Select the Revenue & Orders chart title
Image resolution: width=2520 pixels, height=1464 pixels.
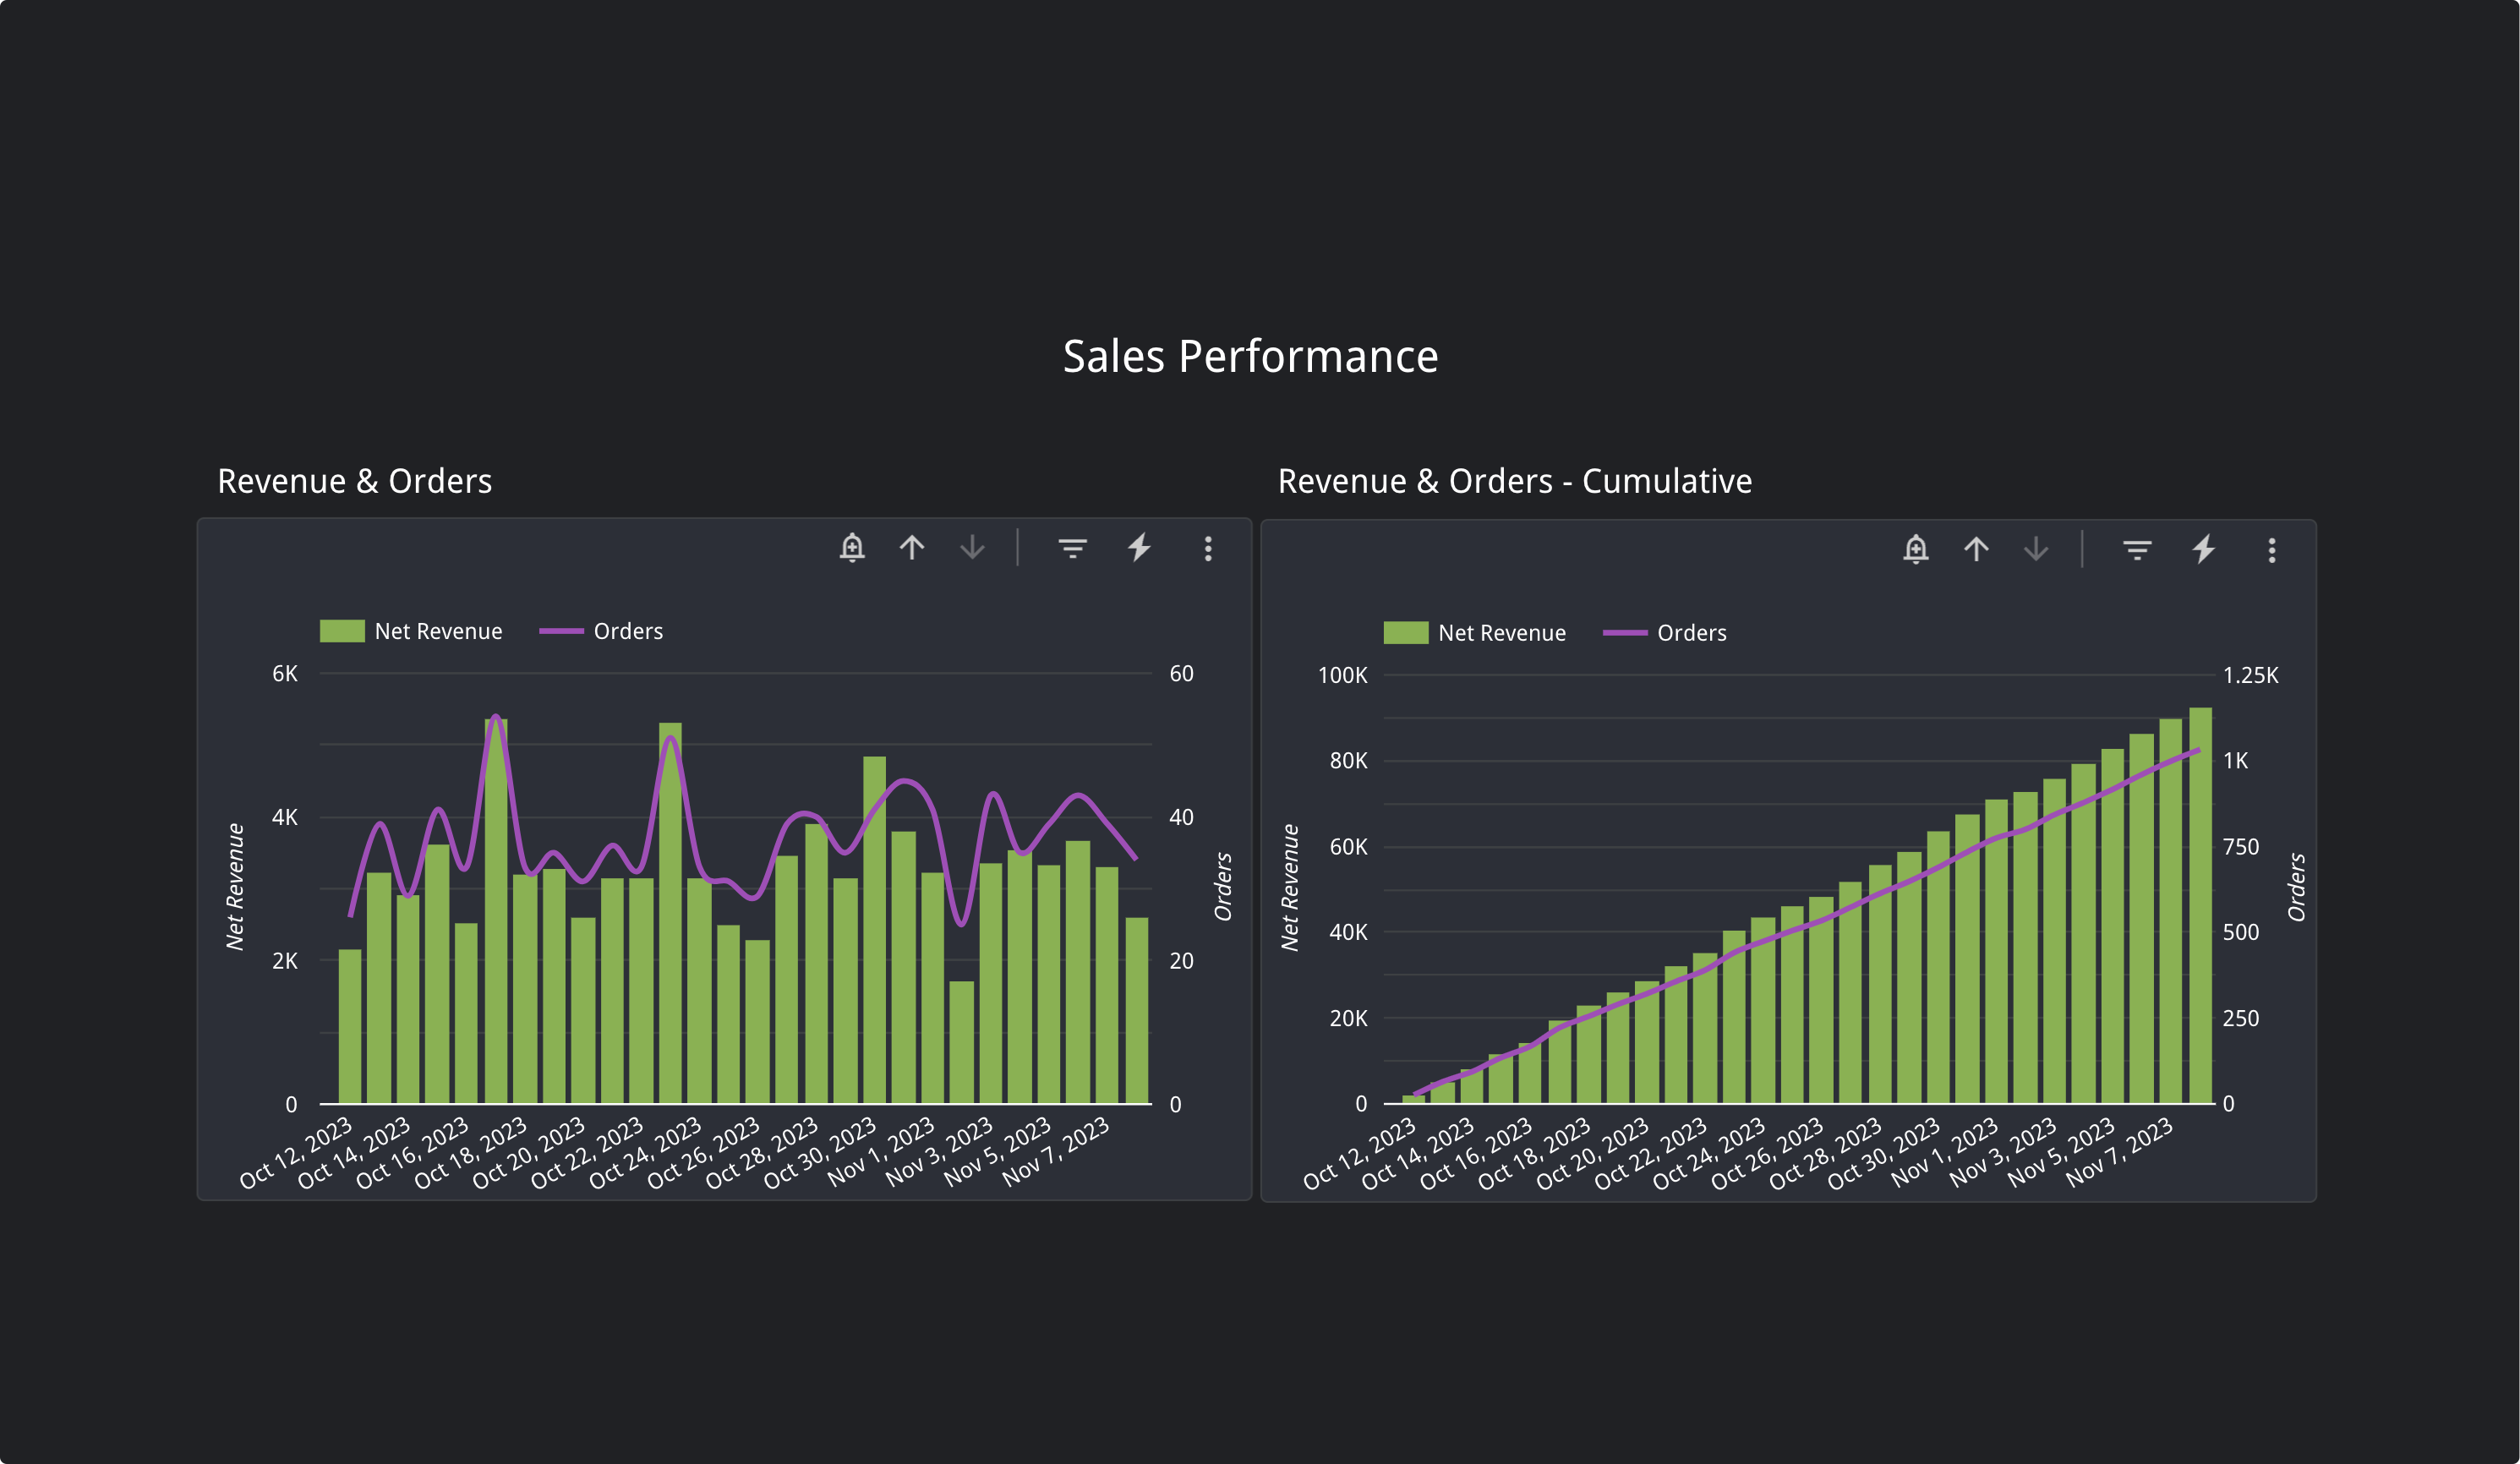tap(355, 481)
